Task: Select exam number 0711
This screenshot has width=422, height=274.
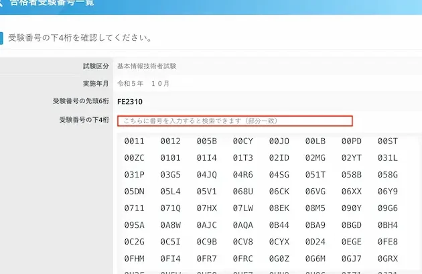Action: (x=134, y=208)
